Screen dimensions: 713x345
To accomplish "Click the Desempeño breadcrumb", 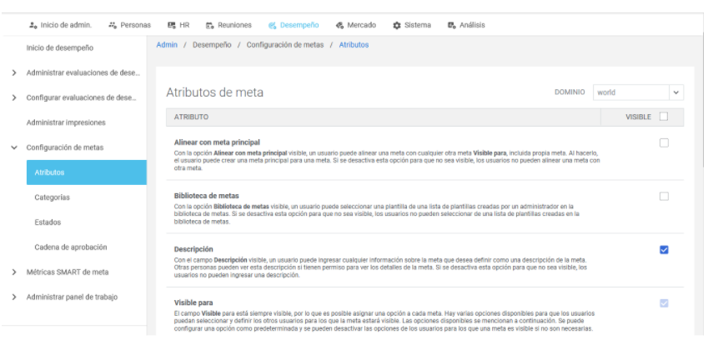I will tap(212, 45).
